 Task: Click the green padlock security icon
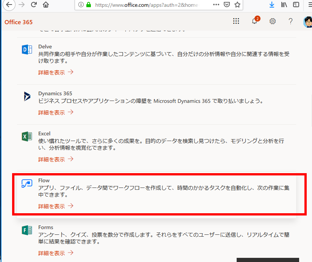(x=89, y=5)
